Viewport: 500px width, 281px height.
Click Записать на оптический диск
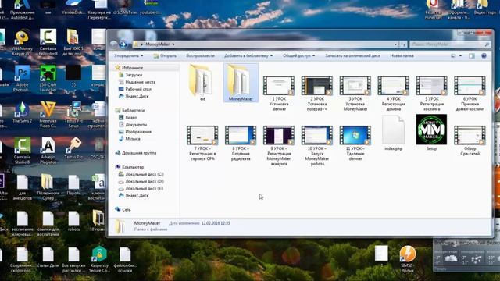tap(352, 55)
